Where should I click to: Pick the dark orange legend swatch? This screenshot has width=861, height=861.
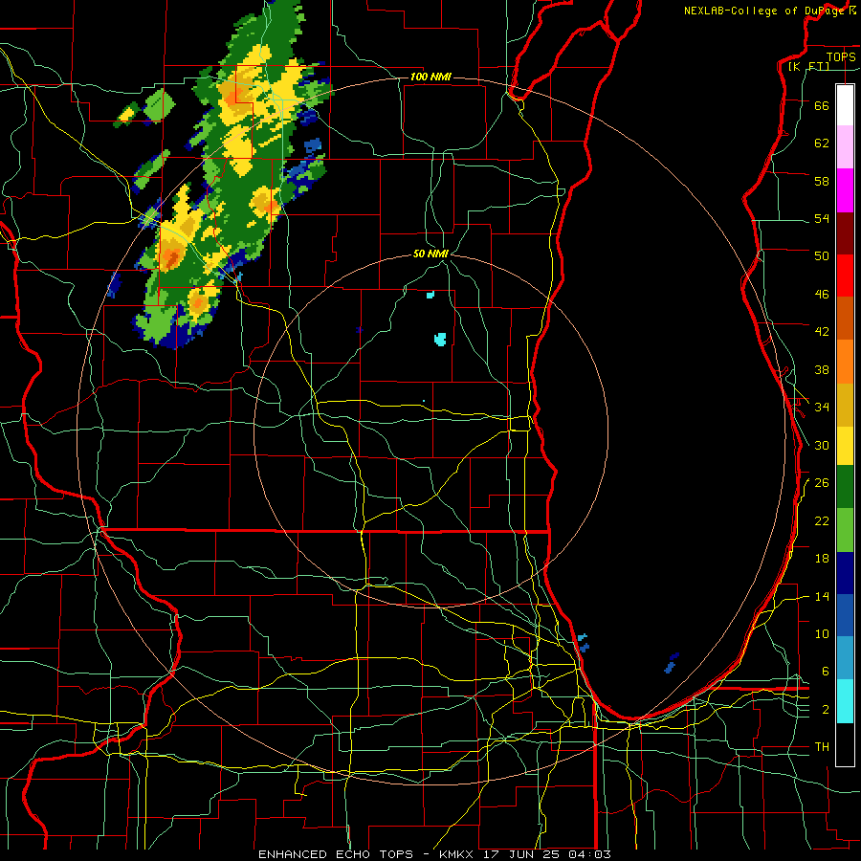coord(845,318)
